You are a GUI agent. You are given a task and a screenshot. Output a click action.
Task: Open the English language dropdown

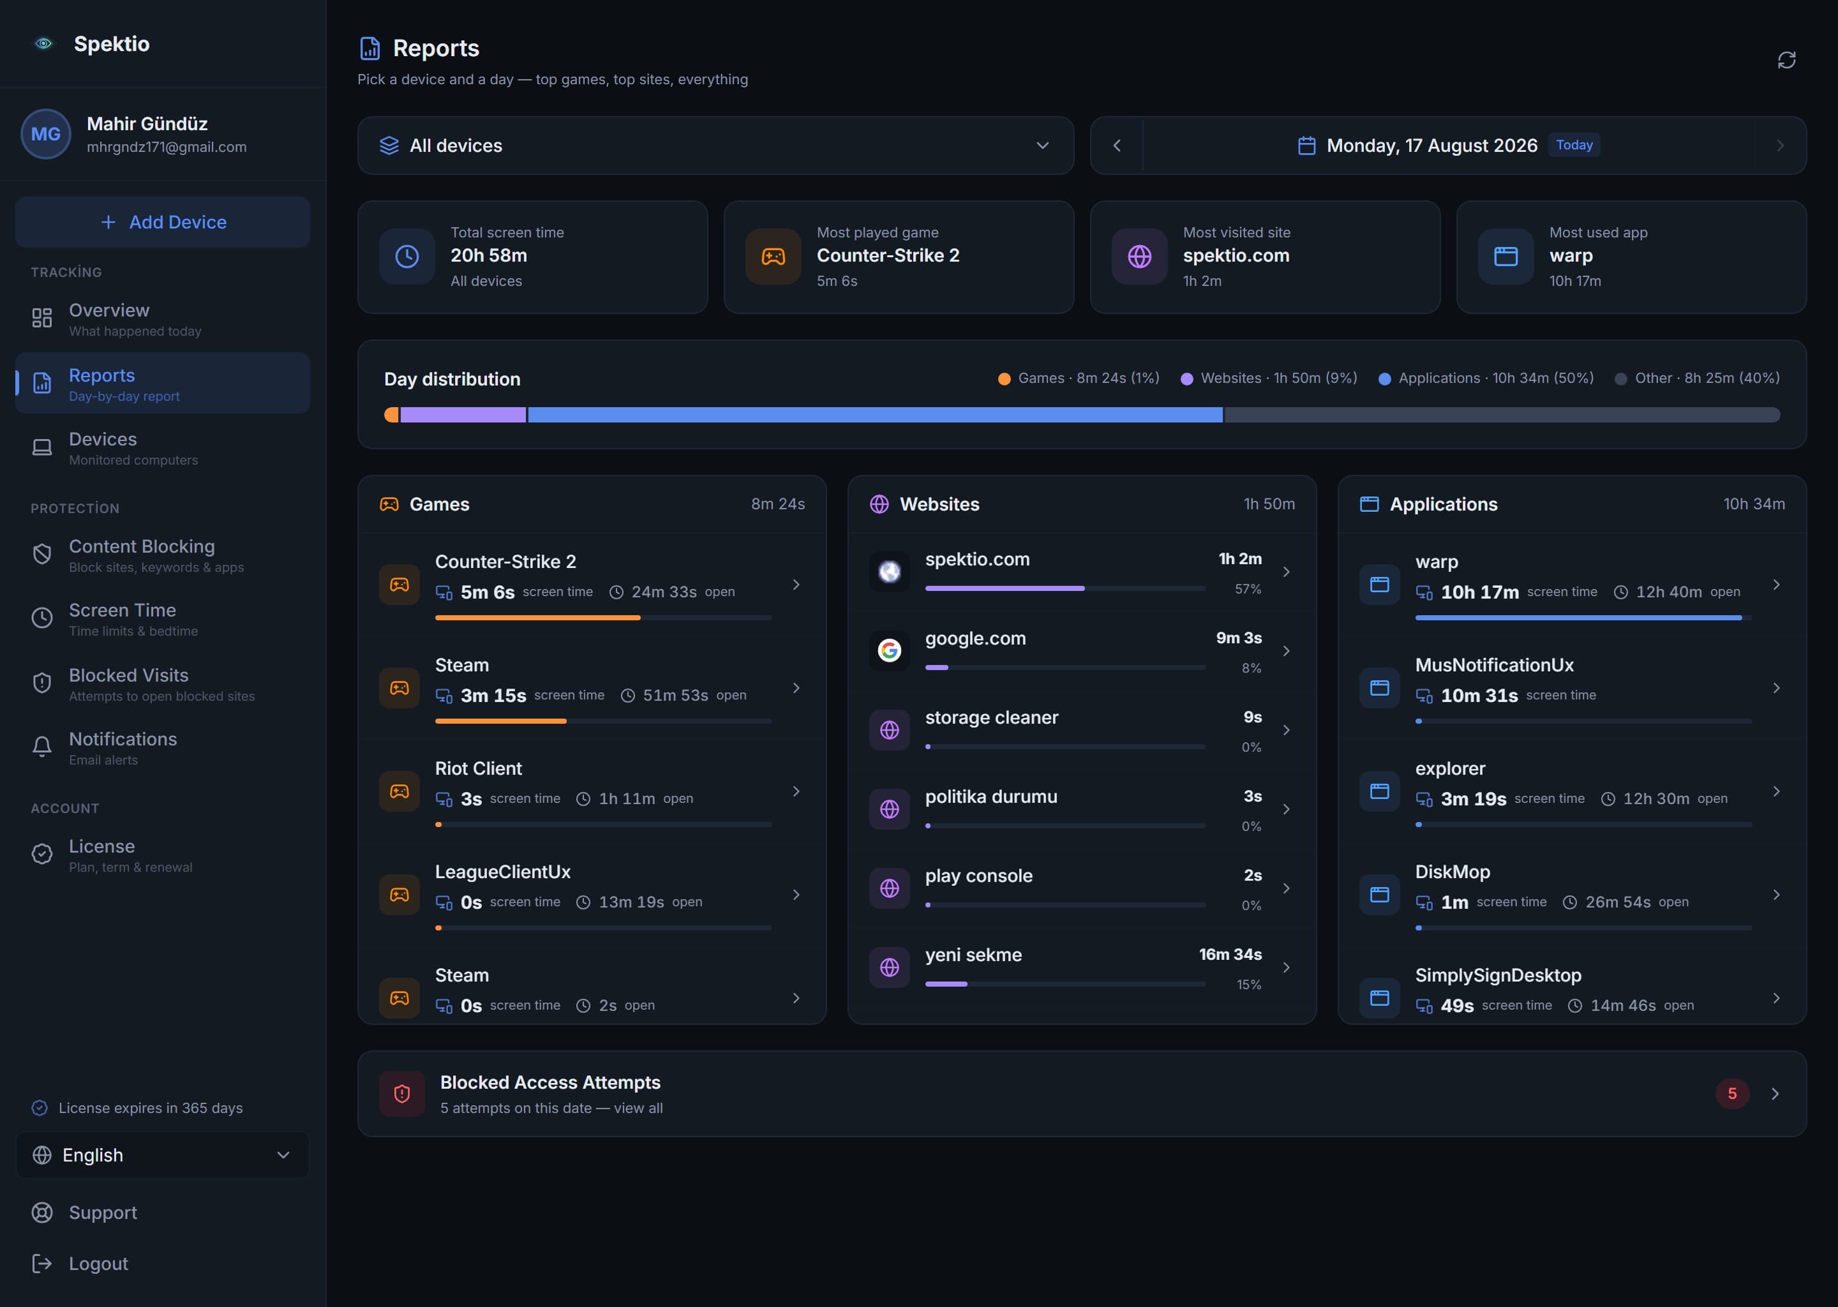click(163, 1155)
